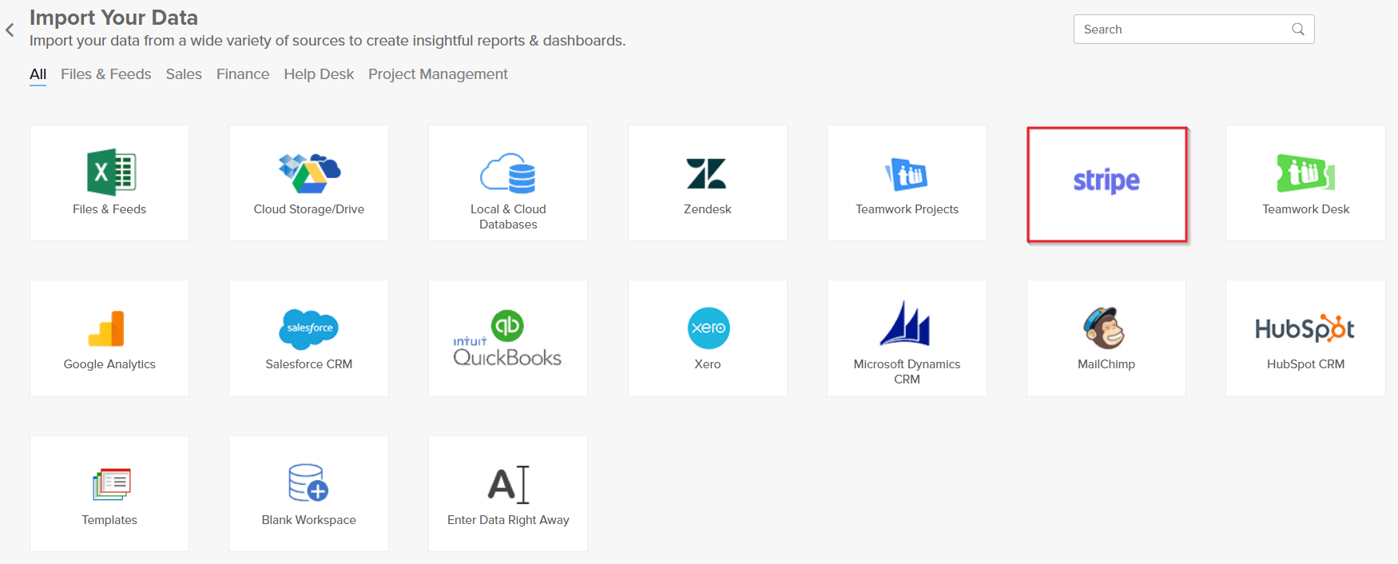The image size is (1398, 564).
Task: Open the Zendesk connector icon
Action: click(x=707, y=173)
